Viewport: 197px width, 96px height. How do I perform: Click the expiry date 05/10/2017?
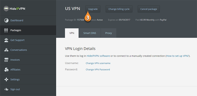125,20
